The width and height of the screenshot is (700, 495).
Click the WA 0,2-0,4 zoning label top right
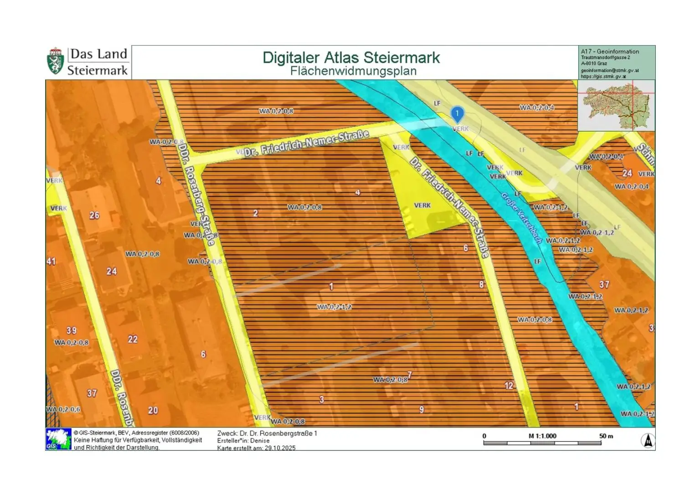coord(537,108)
